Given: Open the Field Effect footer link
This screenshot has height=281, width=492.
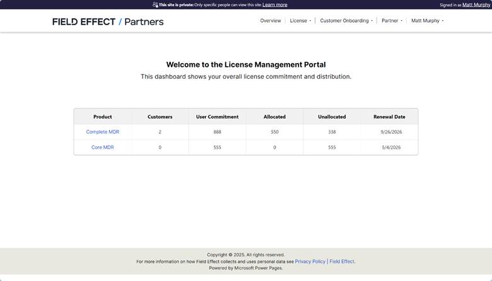Looking at the screenshot, I should click(342, 261).
